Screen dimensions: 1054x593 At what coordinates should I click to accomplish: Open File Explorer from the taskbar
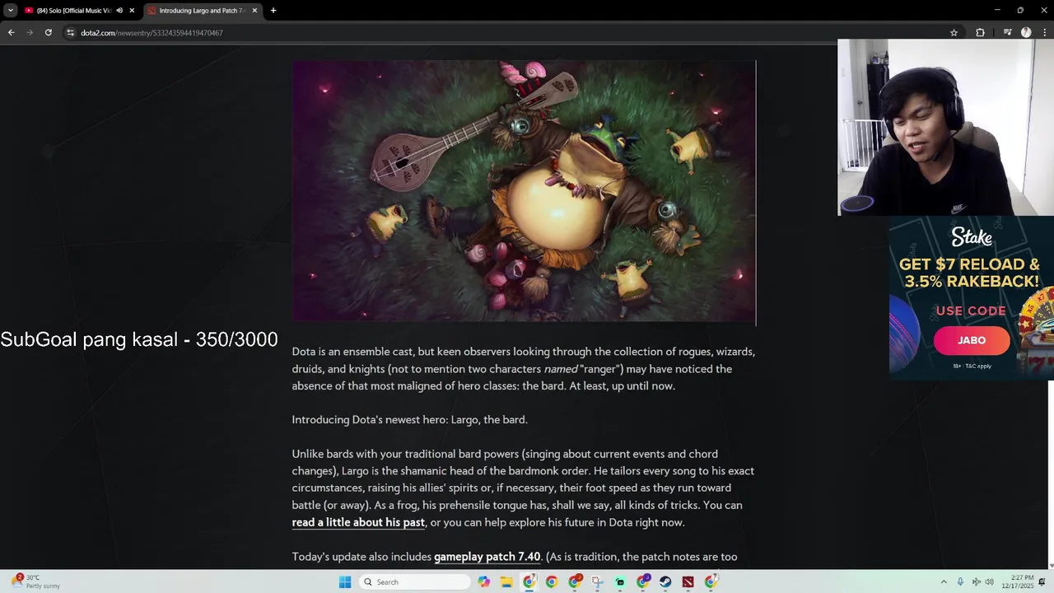(x=506, y=582)
